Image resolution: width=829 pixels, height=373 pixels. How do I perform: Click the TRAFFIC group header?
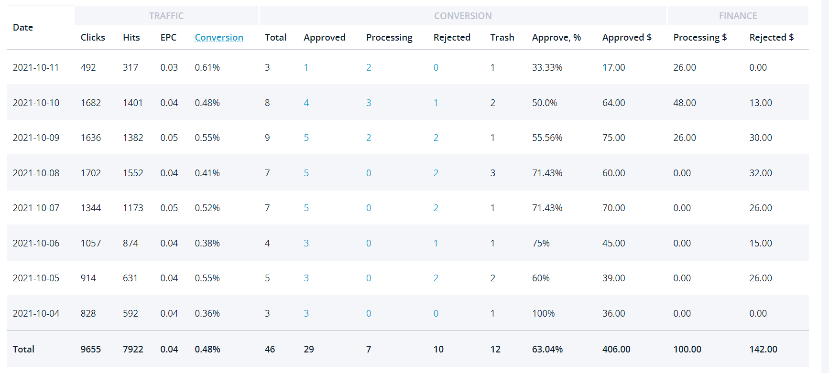(166, 16)
